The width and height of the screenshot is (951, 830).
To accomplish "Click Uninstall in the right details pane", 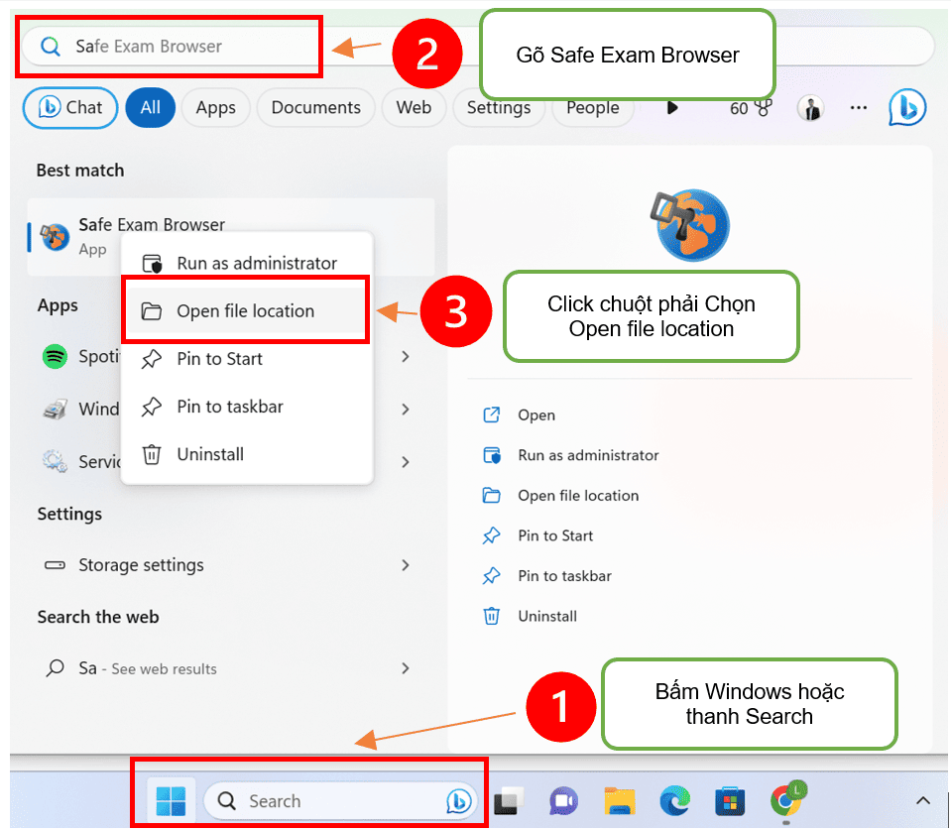I will tap(546, 616).
